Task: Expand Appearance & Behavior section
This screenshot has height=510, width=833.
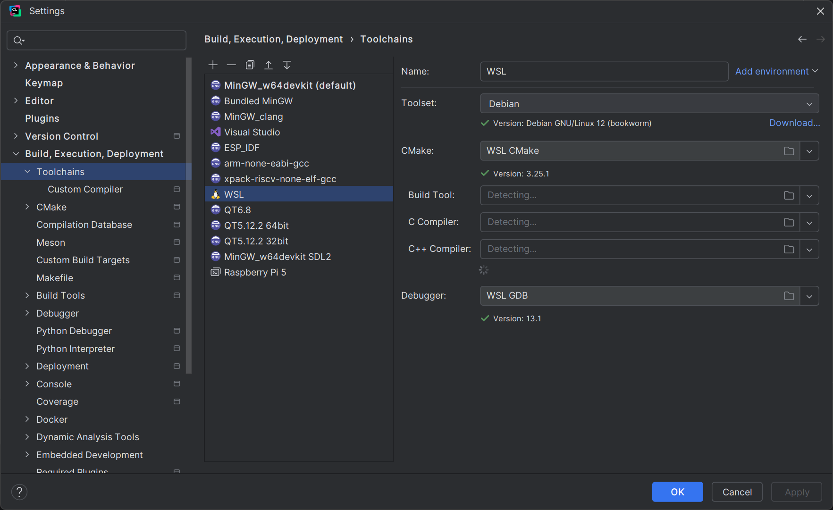Action: click(16, 66)
